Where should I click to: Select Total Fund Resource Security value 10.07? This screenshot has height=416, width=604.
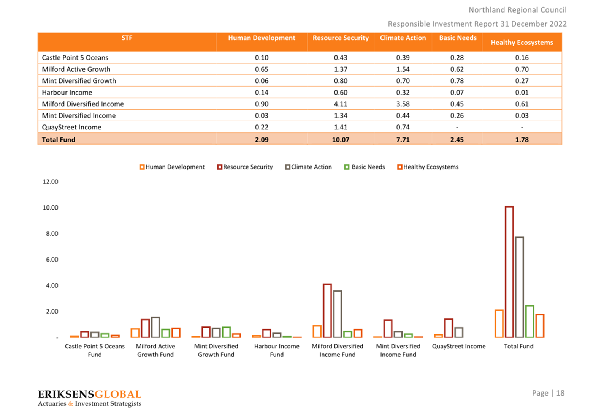[x=341, y=140]
